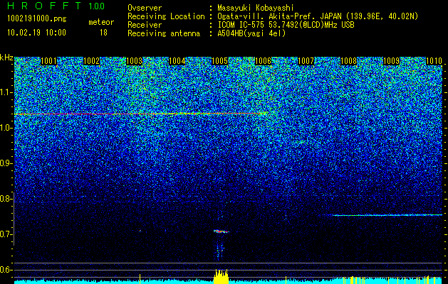
Task: Click the 1007 time marker
Action: click(x=306, y=61)
